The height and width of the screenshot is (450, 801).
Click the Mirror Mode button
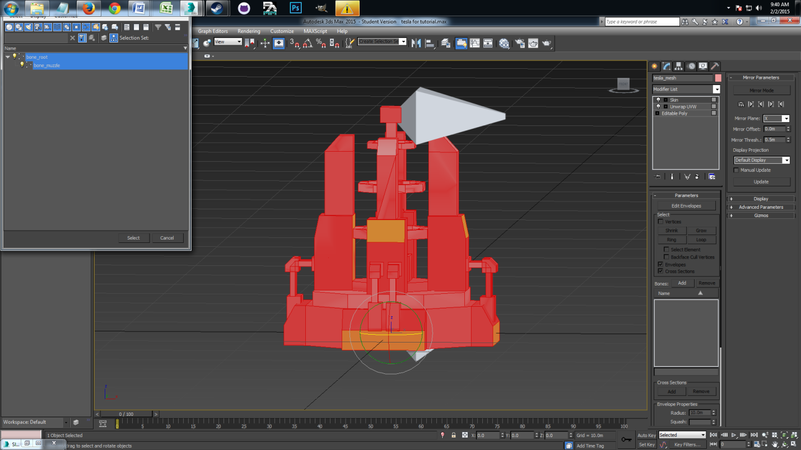pos(761,90)
